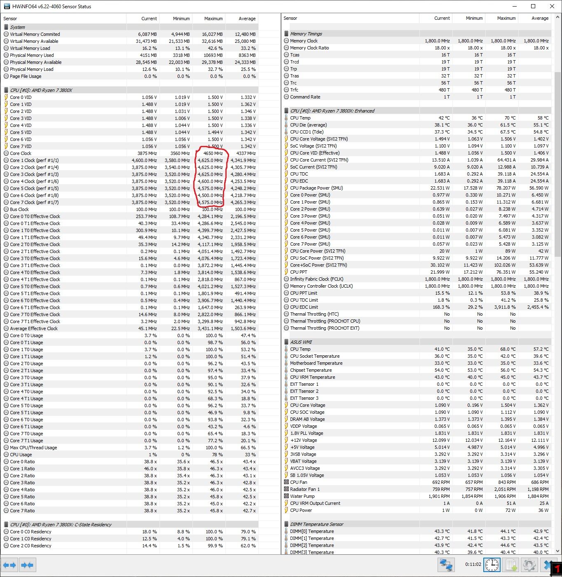Click the icon beside Core 0 C0 Residency
Screen dimensions: 562x577
click(x=6, y=532)
